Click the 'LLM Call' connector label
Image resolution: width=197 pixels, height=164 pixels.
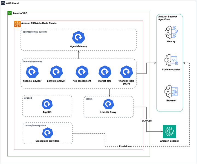pyautogui.click(x=147, y=121)
